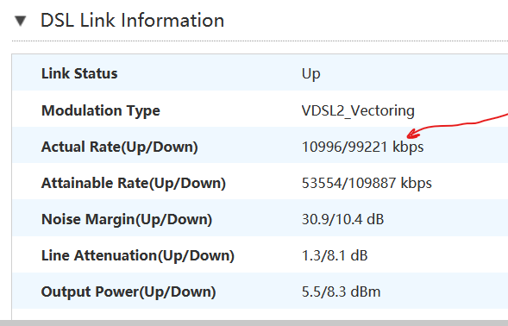Click the 10996/99221 kbps actual rate value
The width and height of the screenshot is (508, 326).
coord(362,147)
